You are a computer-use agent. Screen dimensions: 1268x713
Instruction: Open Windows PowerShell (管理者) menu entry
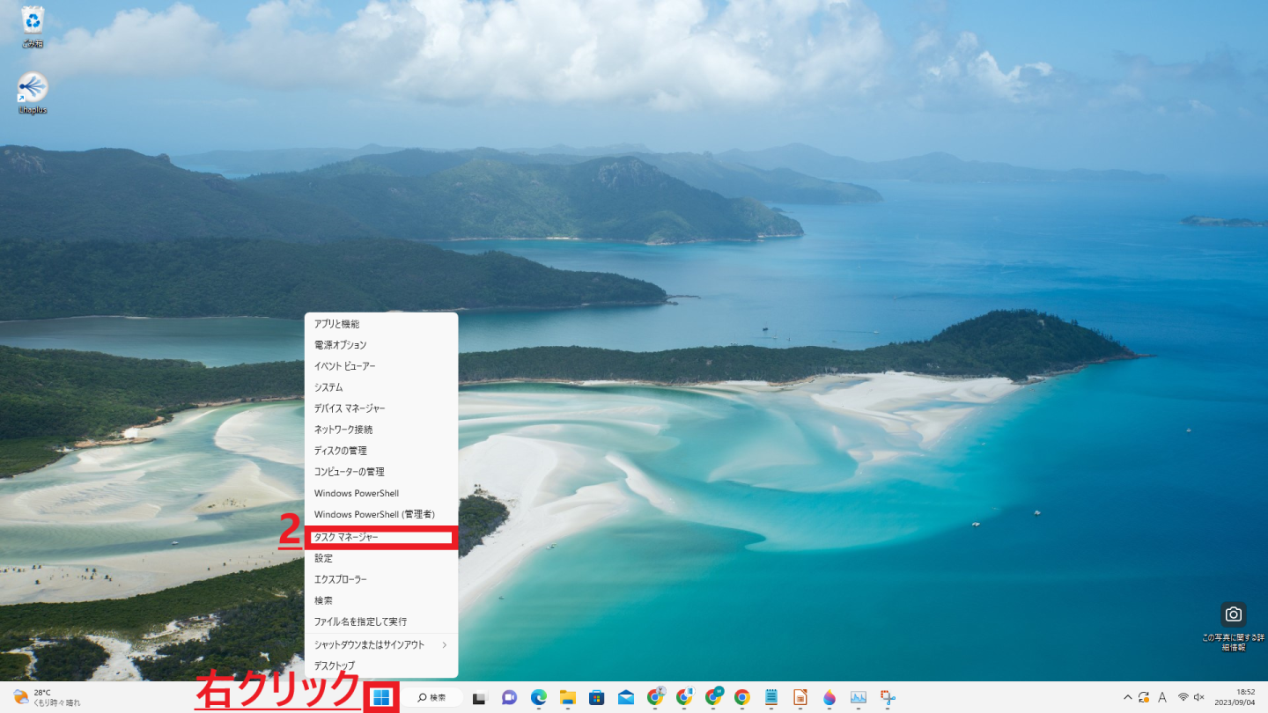[380, 514]
